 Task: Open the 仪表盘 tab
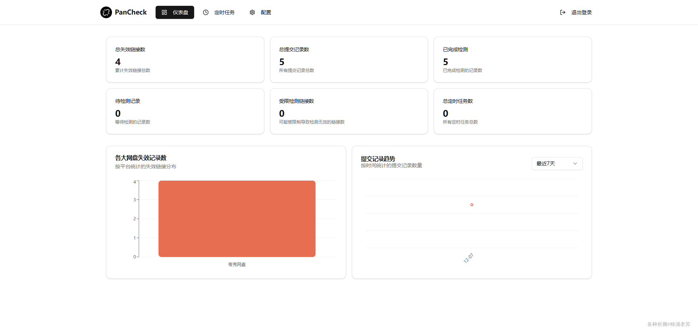tap(175, 12)
